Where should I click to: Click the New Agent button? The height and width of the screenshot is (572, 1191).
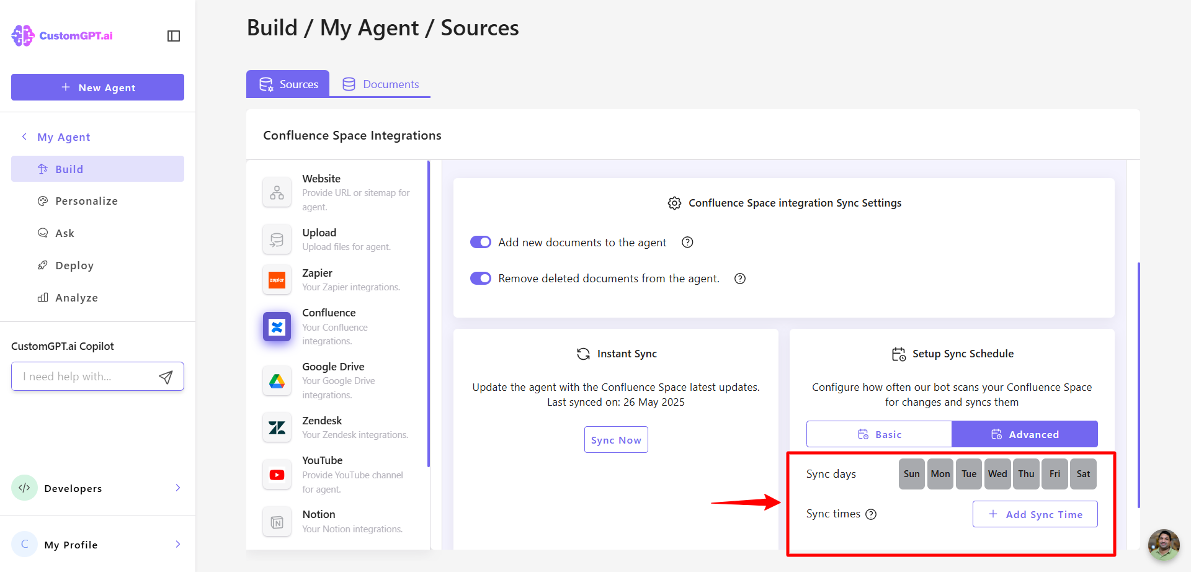[x=97, y=87]
